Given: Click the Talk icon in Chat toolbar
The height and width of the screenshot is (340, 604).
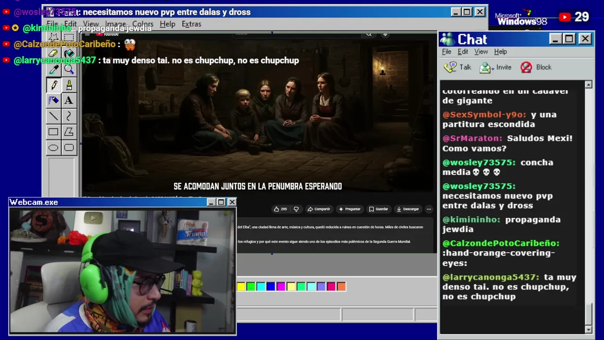Looking at the screenshot, I should point(451,67).
